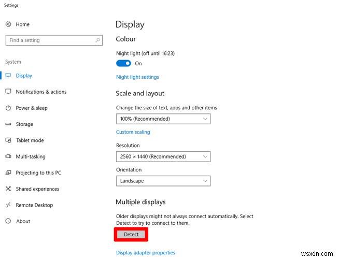Expand the Resolution dropdown
Viewport: 339px width, 259px height.
[163, 156]
